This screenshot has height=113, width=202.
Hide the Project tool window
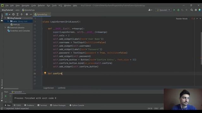31,14
